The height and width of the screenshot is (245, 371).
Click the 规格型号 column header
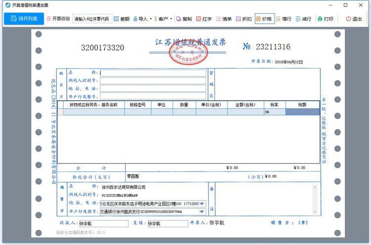tap(138, 105)
